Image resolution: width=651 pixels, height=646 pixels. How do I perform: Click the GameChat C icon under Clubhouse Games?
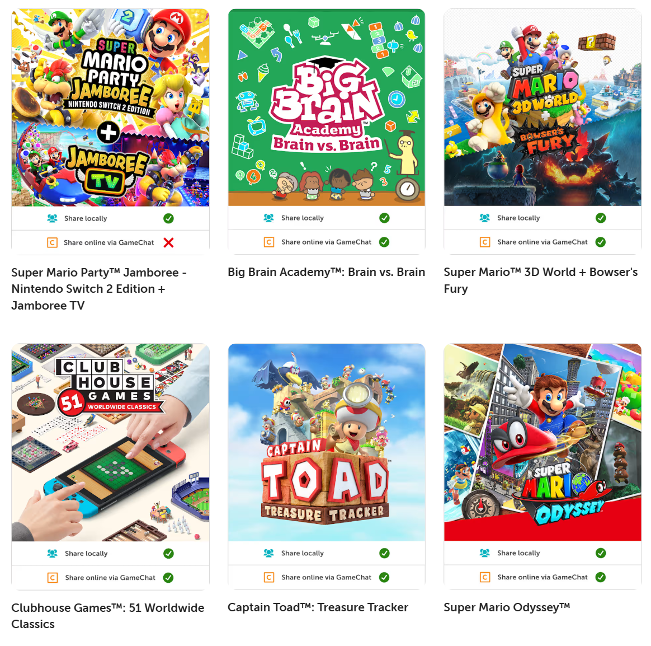pos(53,578)
